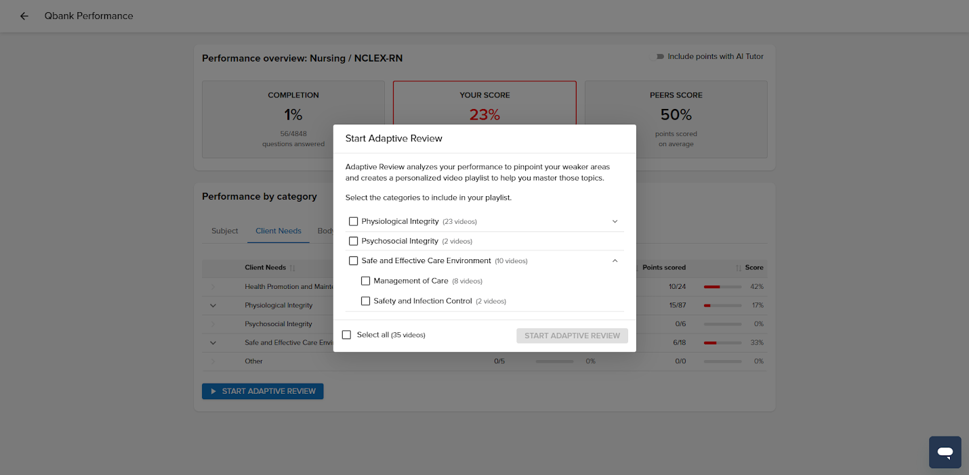This screenshot has width=969, height=475.
Task: Select the Psychosocial Integrity checkbox
Action: [353, 241]
